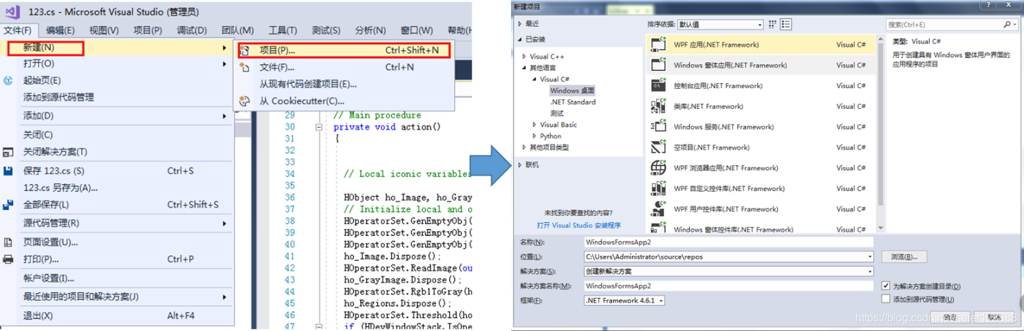Choose 退出(X) in the File menu
The image size is (1024, 331).
pyautogui.click(x=118, y=316)
